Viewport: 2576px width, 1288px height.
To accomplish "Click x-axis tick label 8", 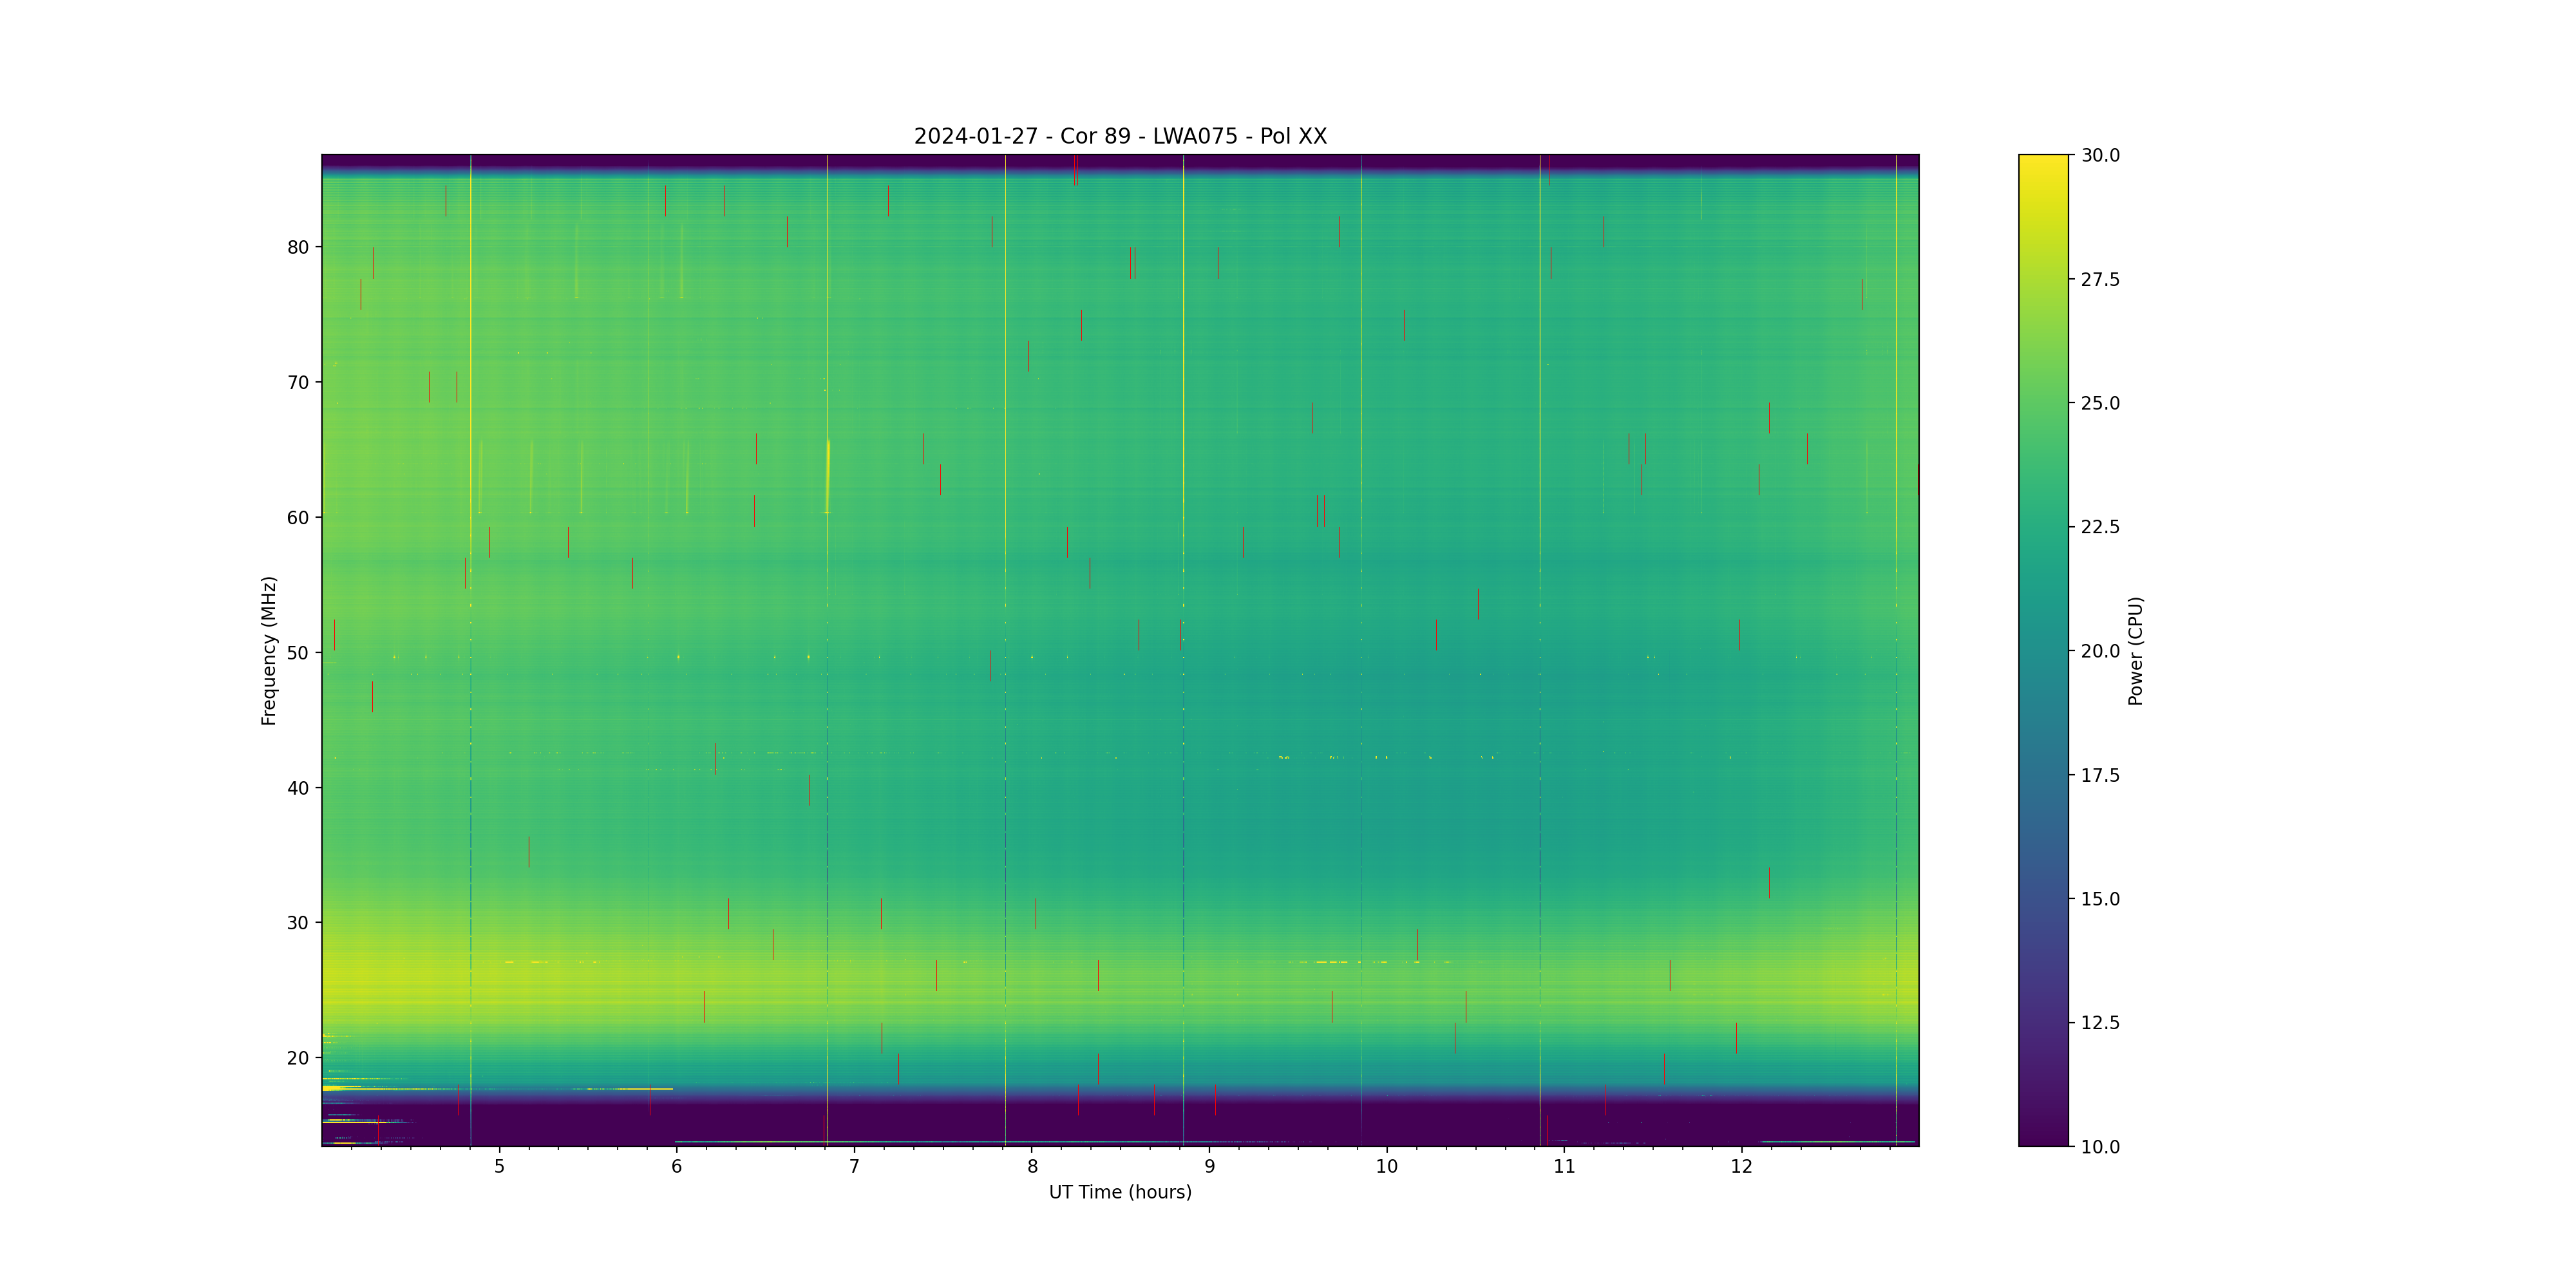I will pos(1032,1166).
